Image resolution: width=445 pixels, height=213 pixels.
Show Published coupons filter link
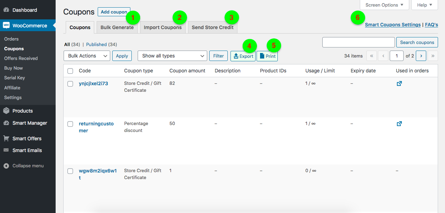pos(96,45)
